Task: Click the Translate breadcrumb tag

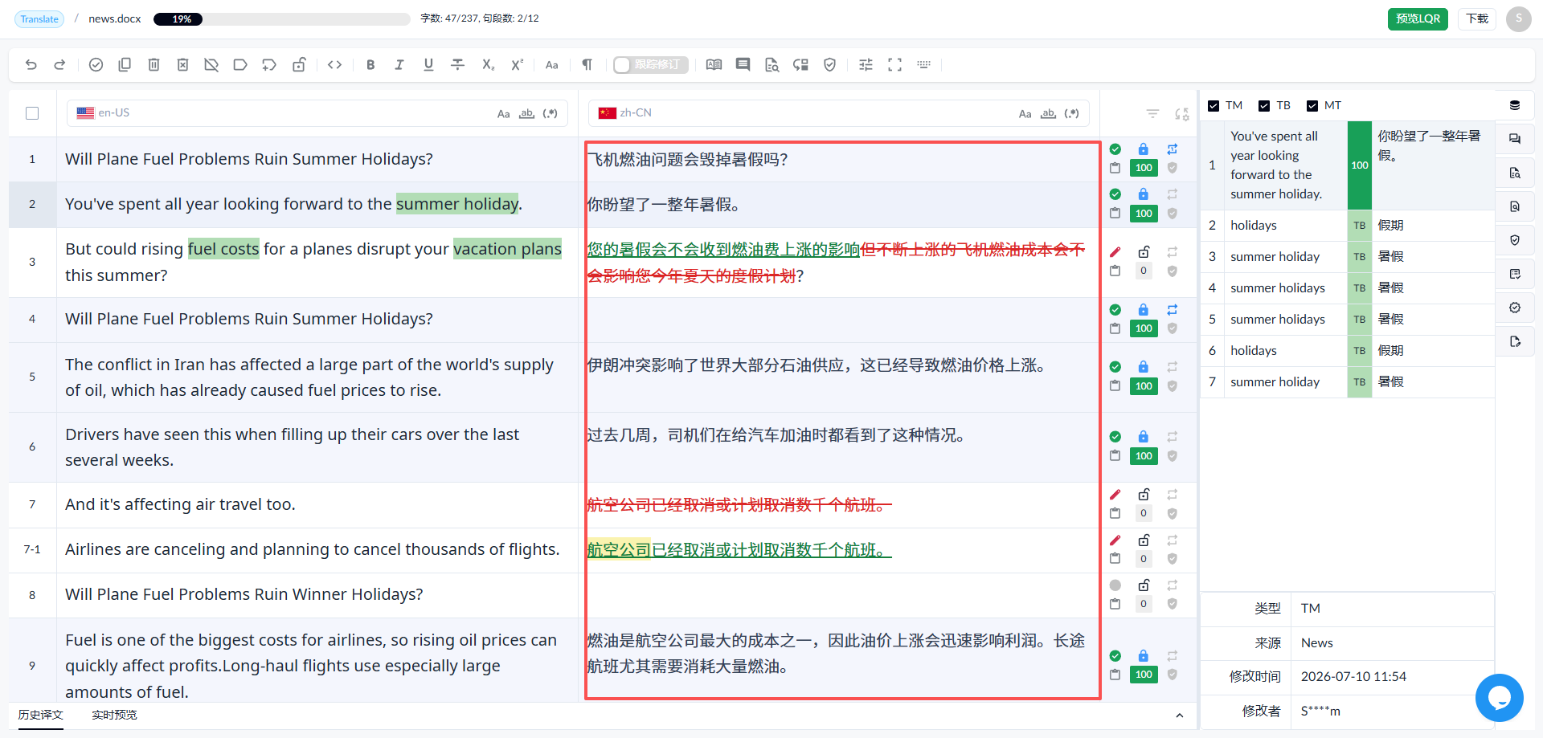Action: (39, 19)
